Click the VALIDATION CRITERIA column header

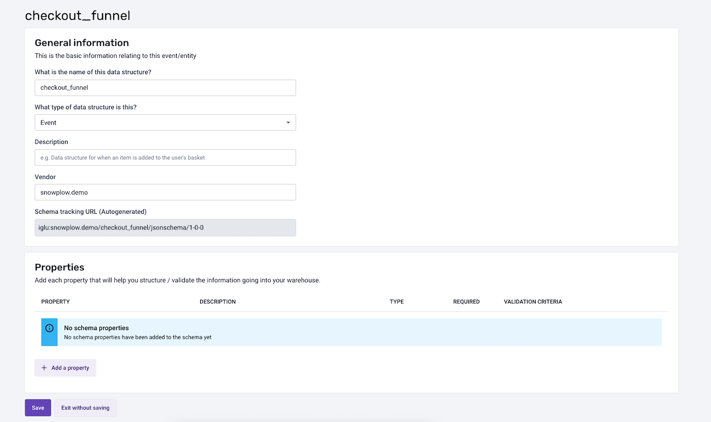tap(533, 302)
